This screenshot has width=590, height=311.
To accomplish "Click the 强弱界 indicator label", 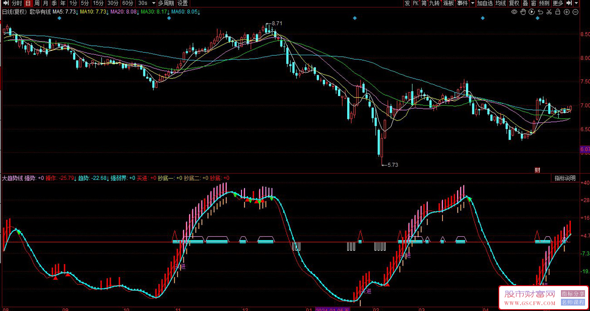I will pyautogui.click(x=119, y=178).
